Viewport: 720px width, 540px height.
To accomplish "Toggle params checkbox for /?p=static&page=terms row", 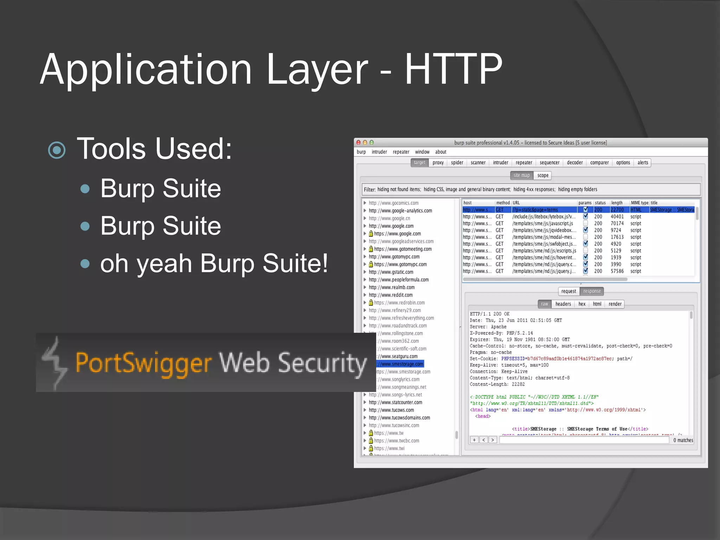I will click(x=585, y=210).
